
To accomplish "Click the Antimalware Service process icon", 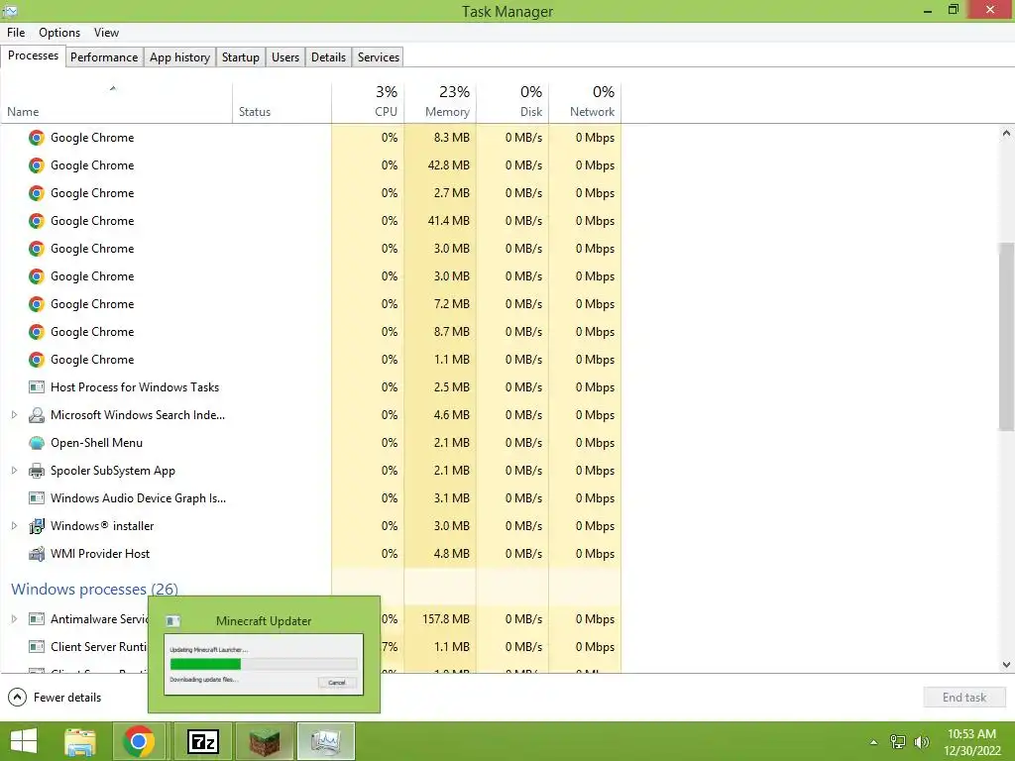I will (37, 619).
